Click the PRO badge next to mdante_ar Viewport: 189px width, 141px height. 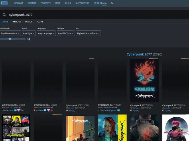coord(22,110)
